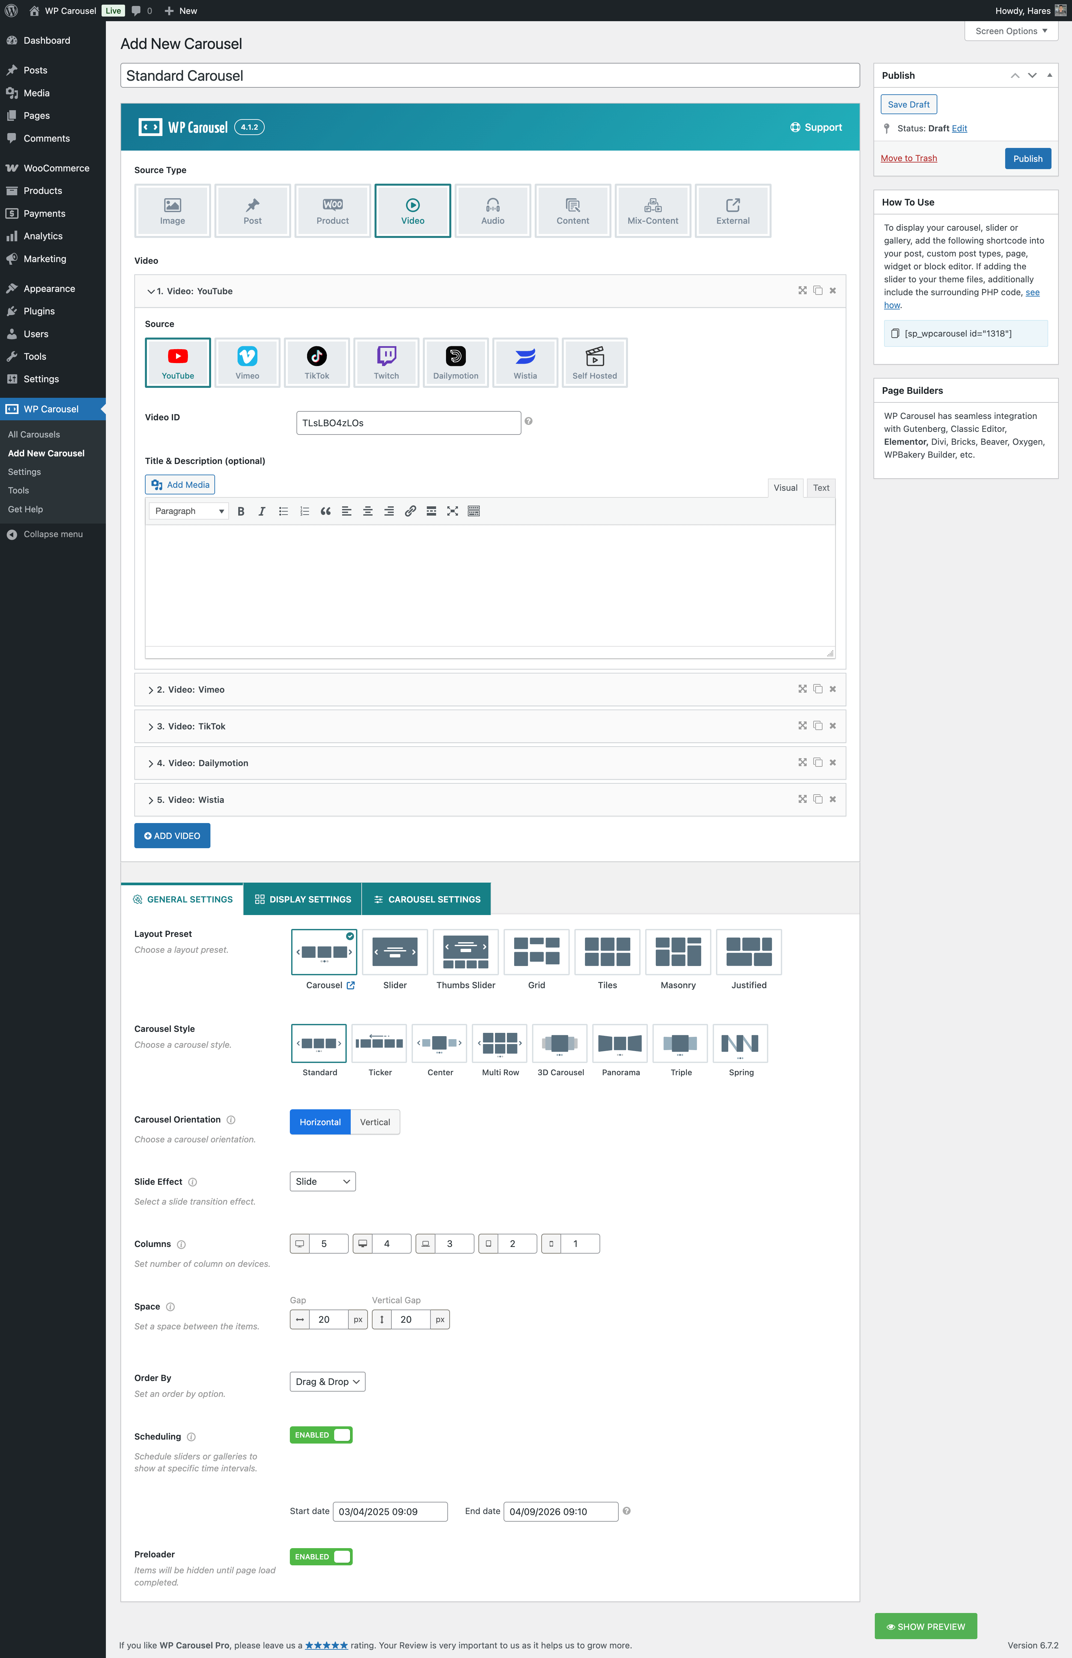Image resolution: width=1072 pixels, height=1658 pixels.
Task: Open the Screen Options dropdown
Action: pos(1011,31)
